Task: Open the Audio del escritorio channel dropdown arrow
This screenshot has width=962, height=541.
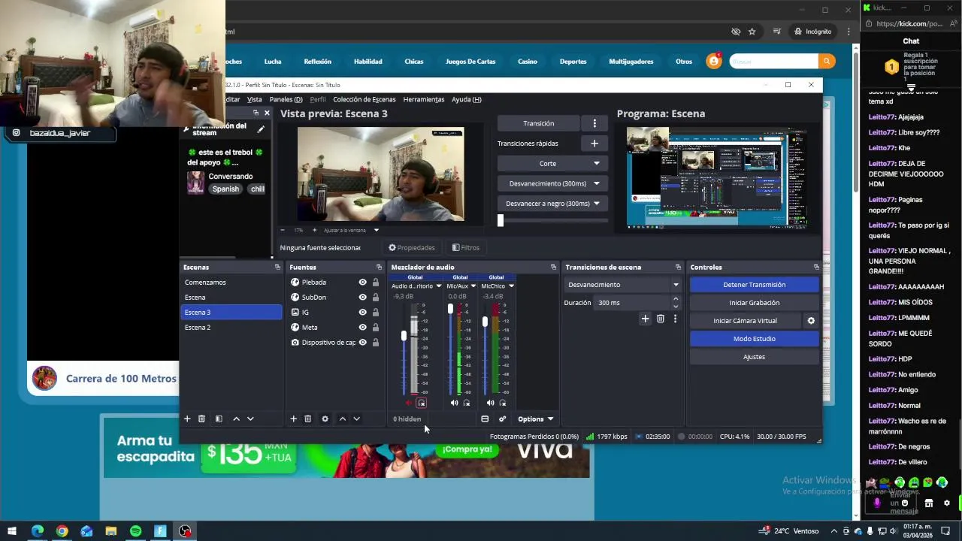Action: point(439,286)
